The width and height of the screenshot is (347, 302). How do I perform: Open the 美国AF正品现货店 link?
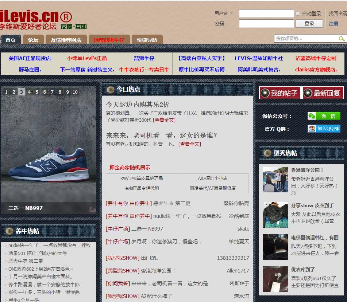[x=30, y=58]
